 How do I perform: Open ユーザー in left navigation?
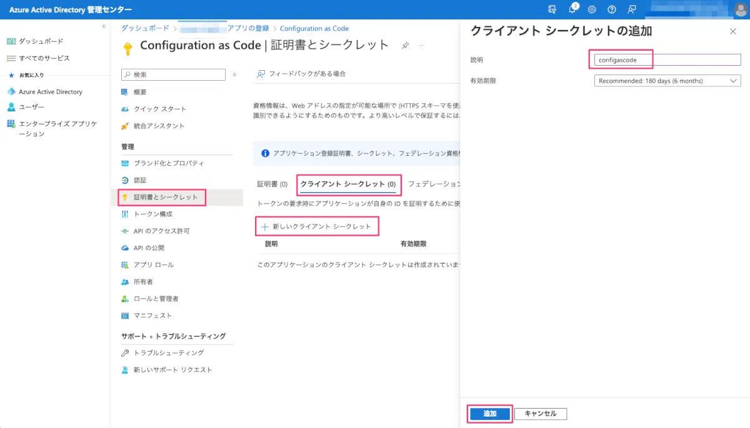(31, 107)
